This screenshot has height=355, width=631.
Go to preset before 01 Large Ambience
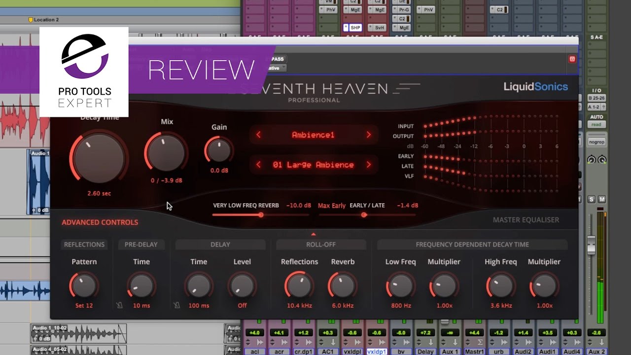click(258, 165)
